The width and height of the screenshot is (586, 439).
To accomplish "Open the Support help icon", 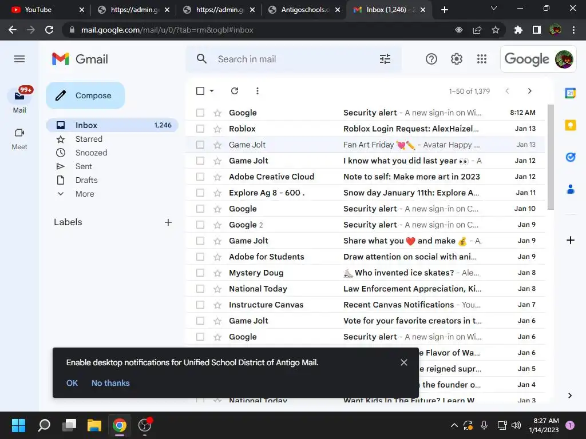I will [431, 59].
